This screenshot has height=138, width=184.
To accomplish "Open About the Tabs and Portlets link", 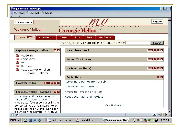I will [x=84, y=97].
